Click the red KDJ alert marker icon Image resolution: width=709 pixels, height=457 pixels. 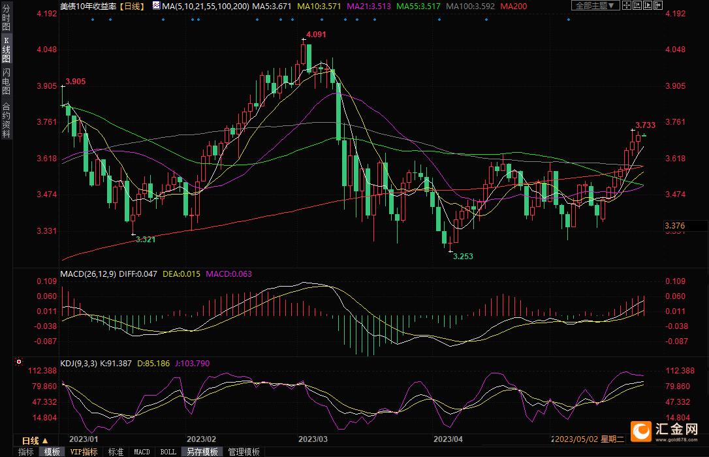[x=18, y=362]
